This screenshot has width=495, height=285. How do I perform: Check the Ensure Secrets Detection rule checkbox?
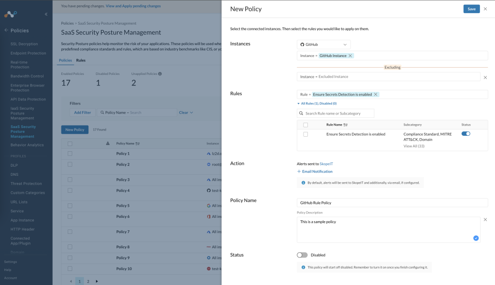306,134
